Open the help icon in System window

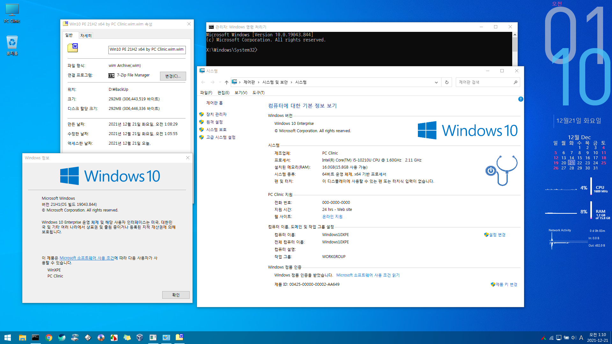tap(521, 99)
